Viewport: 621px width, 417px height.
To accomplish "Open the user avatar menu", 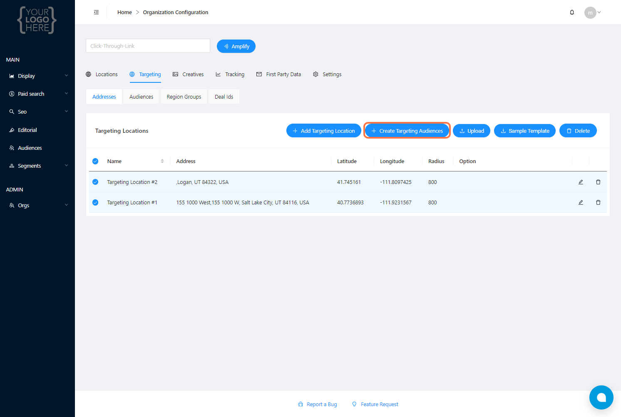I will [590, 12].
